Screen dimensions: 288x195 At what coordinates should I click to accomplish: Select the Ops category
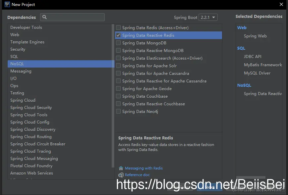click(60, 86)
